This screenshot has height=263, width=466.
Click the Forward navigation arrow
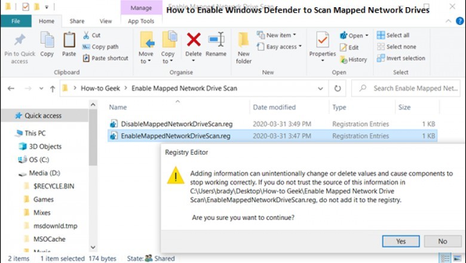[28, 88]
